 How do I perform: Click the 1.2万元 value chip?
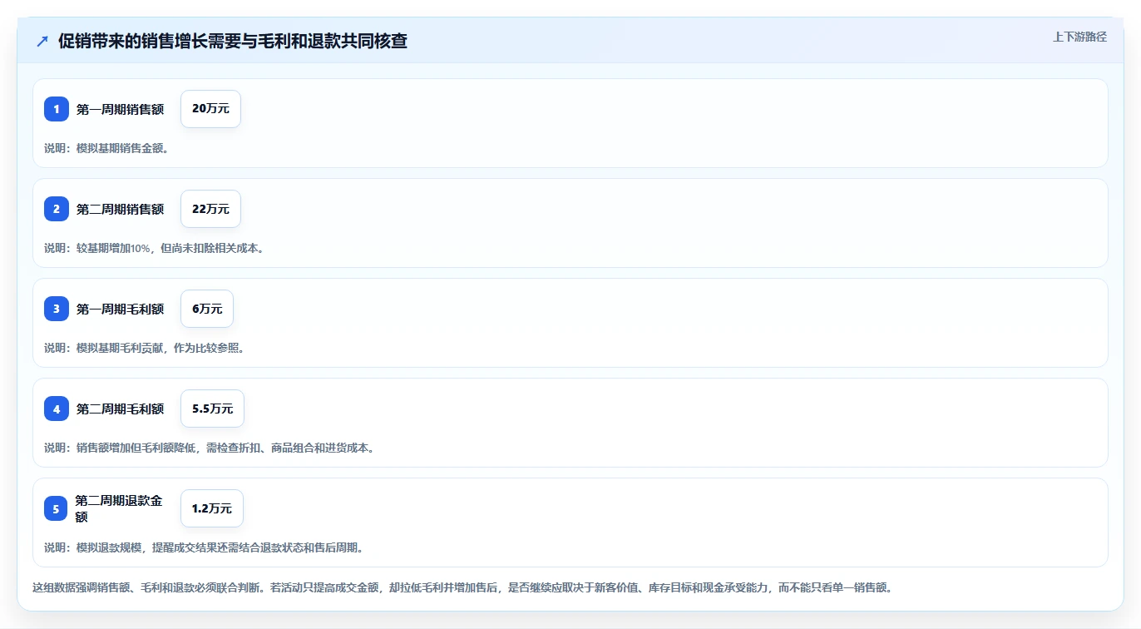tap(212, 508)
